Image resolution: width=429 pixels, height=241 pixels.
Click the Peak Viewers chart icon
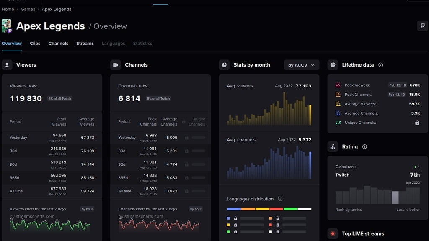[x=338, y=85]
